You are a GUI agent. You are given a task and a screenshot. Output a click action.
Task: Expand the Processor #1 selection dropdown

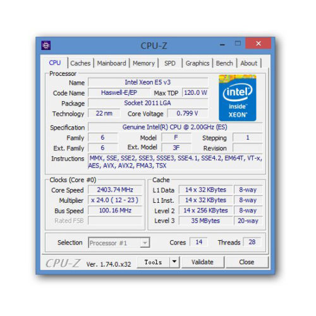145,243
